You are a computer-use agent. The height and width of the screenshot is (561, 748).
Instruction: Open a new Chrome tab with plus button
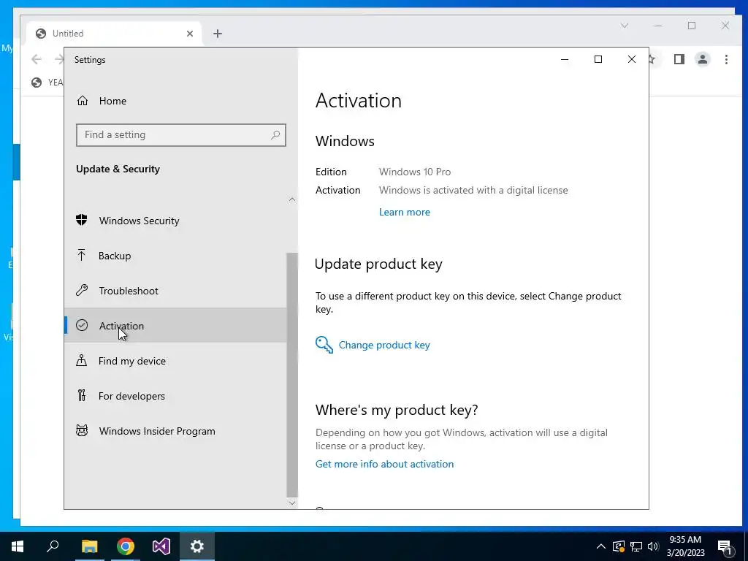click(x=218, y=34)
